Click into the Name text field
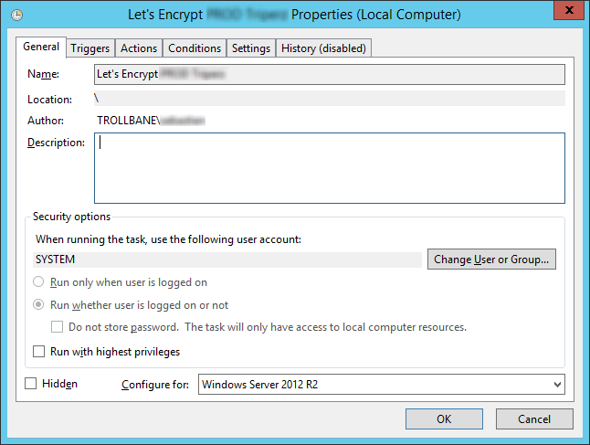Screen dimensions: 590x445 coord(329,74)
